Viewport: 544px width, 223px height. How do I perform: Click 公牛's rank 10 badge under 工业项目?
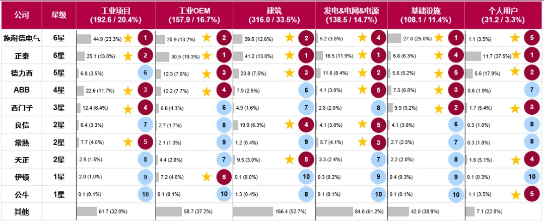pos(145,194)
